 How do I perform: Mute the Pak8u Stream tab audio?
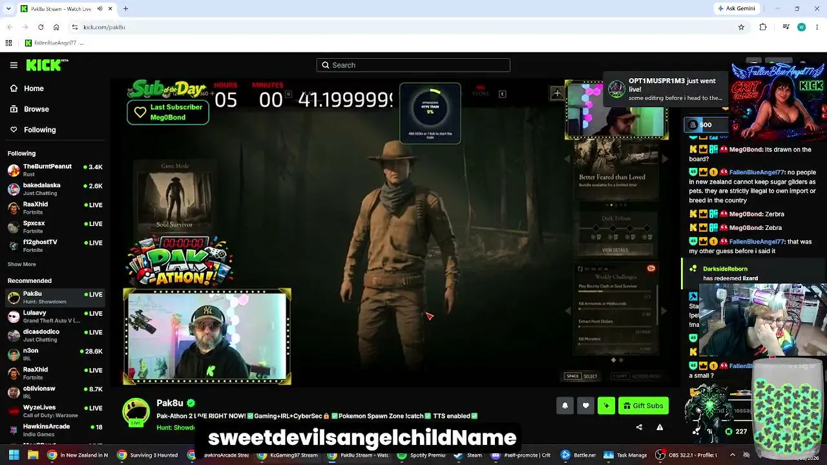coord(100,8)
